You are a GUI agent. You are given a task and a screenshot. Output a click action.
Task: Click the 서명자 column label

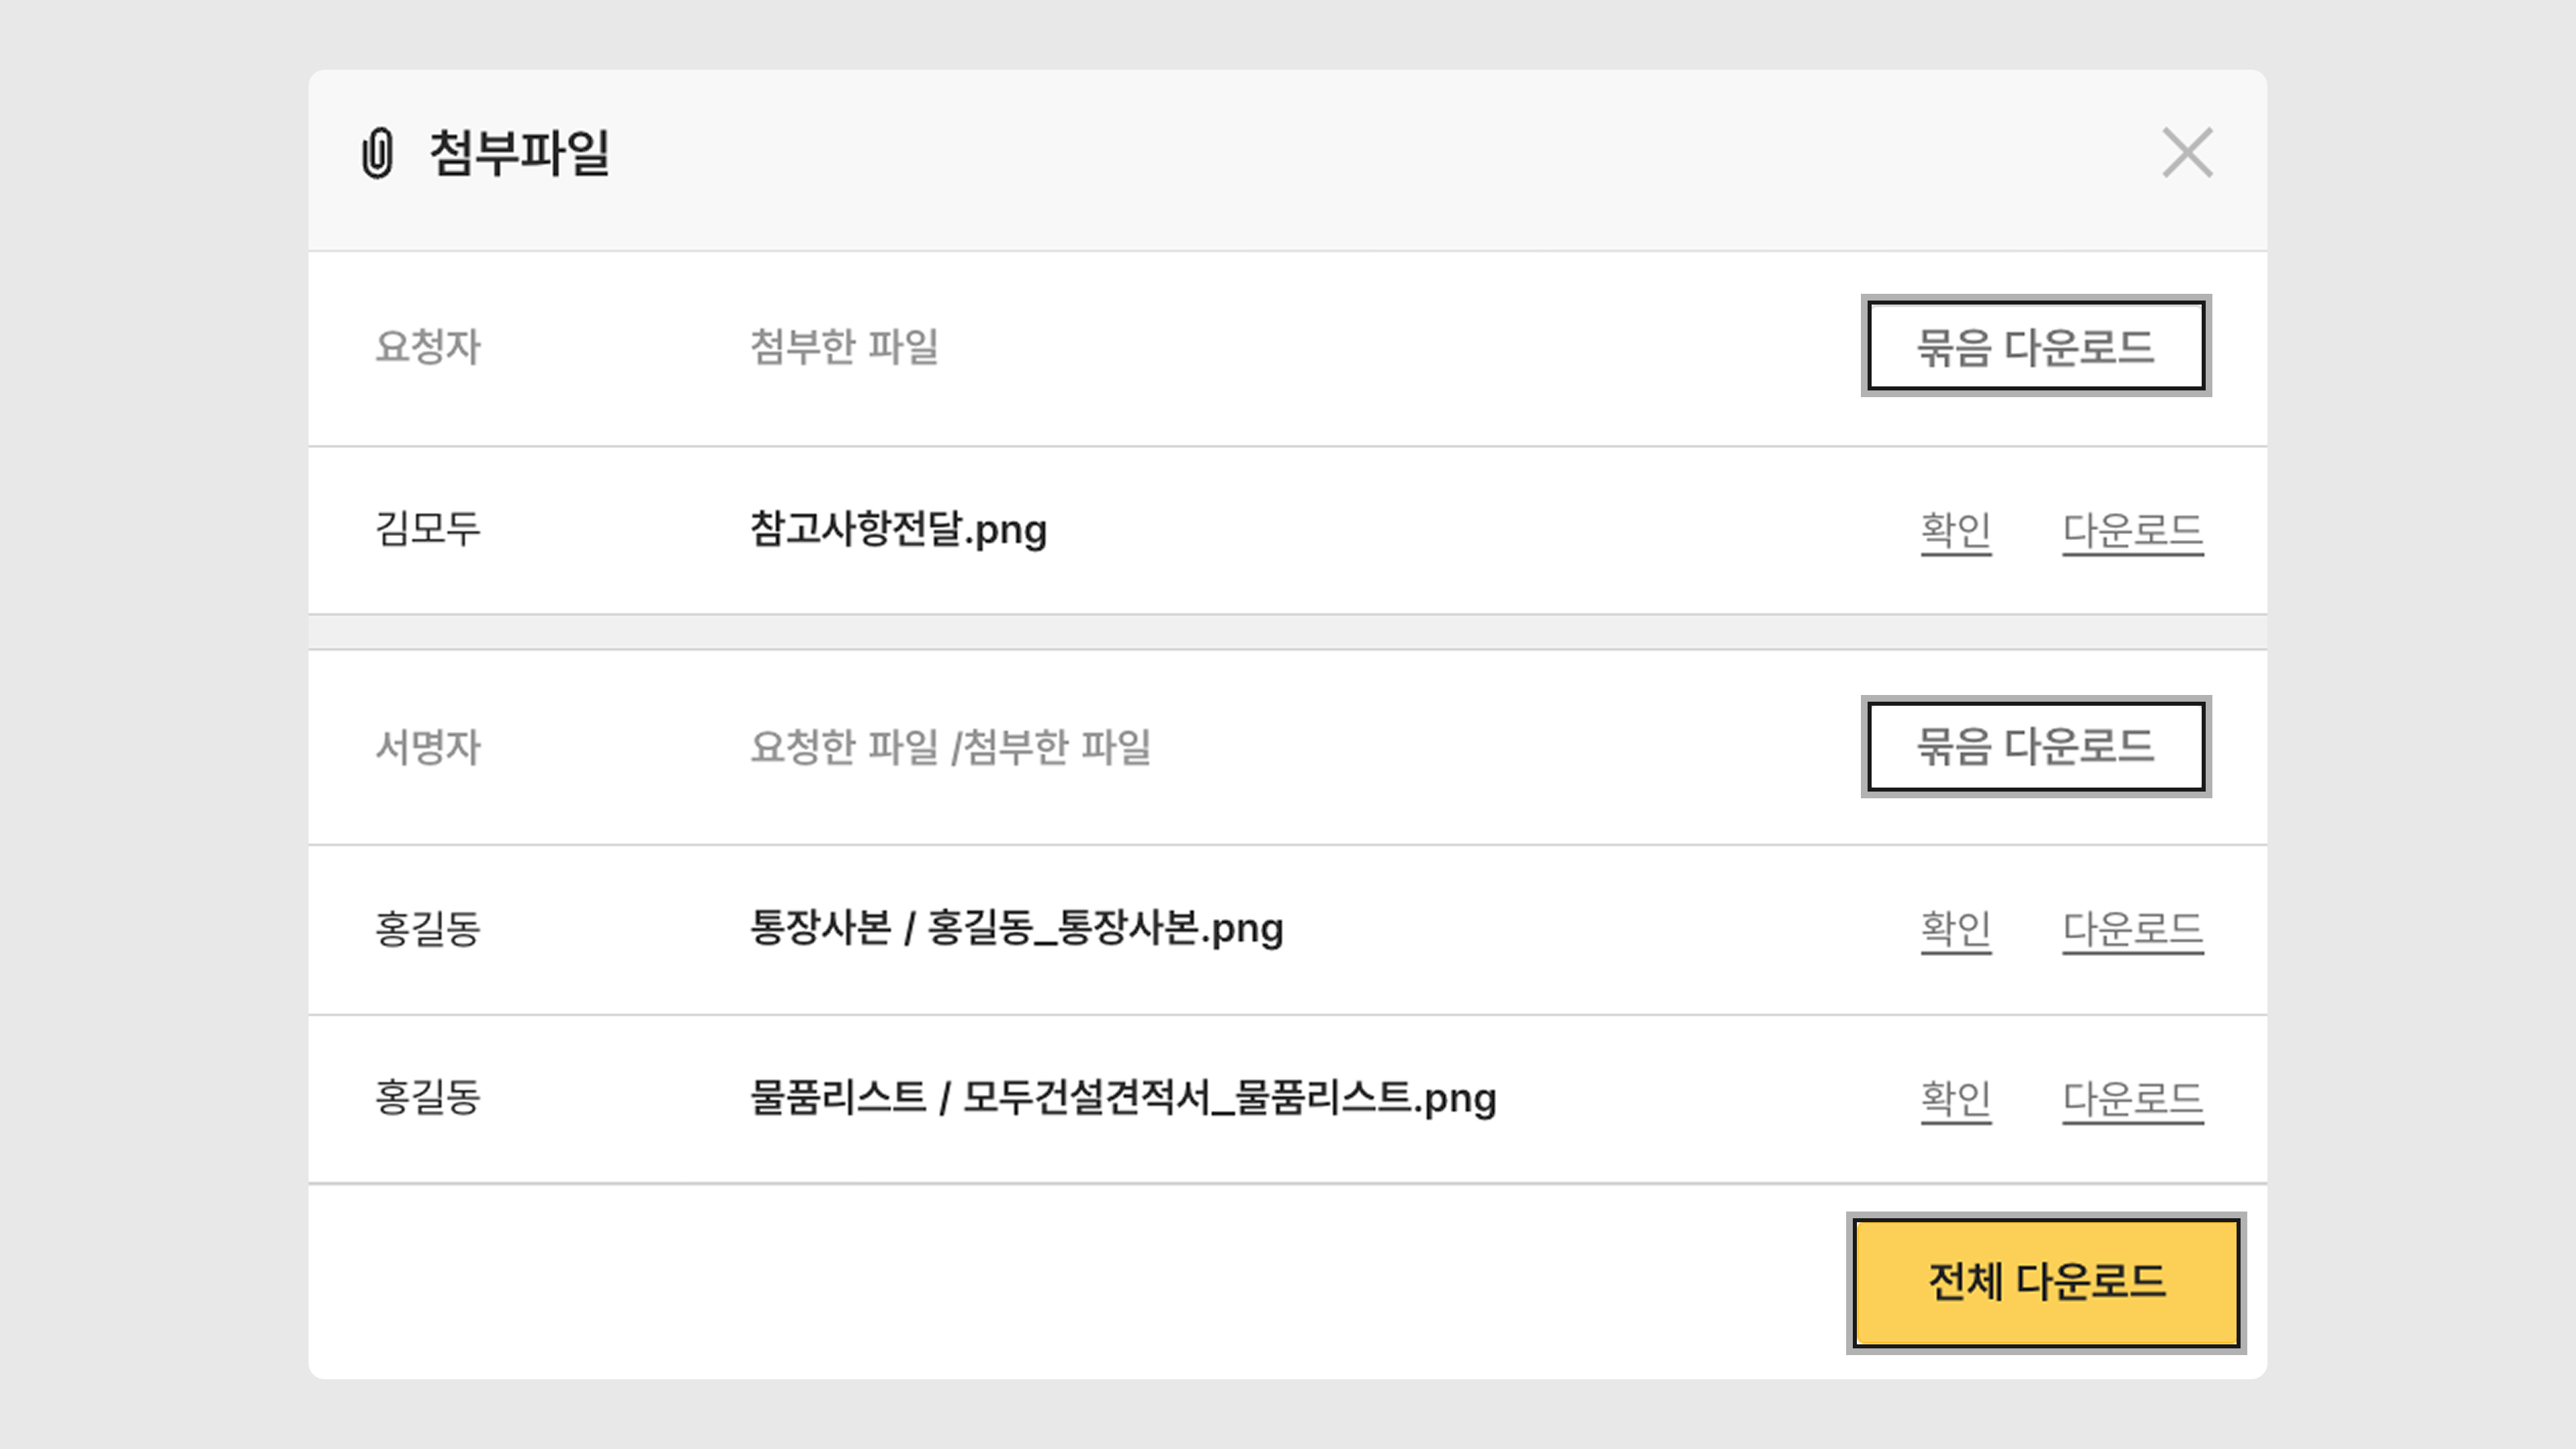click(428, 747)
